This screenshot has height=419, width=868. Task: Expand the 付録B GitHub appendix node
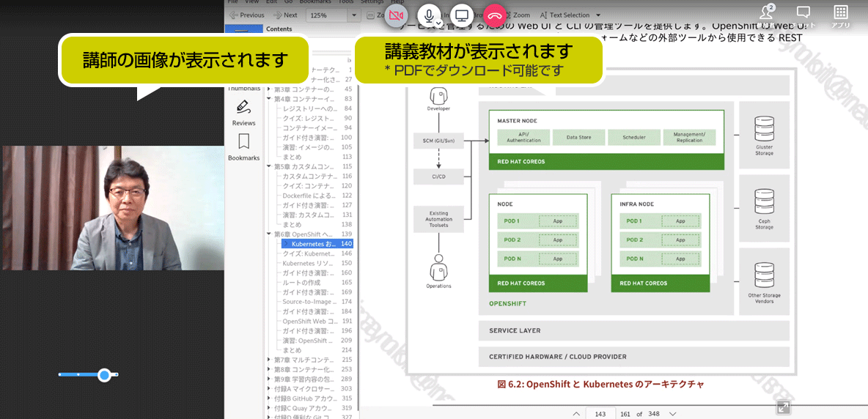pos(269,398)
